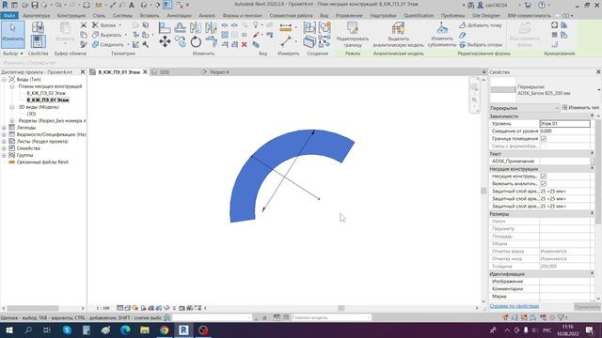Toggle Включить аналитическую модель checkbox

click(x=544, y=184)
